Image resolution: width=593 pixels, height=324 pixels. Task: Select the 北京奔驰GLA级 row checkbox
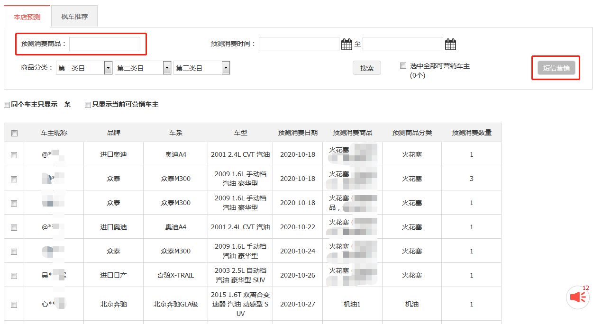coord(14,305)
